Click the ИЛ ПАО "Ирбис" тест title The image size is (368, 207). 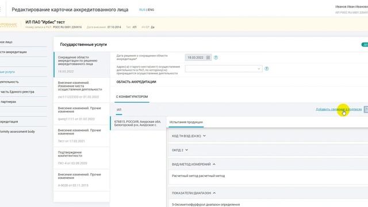click(x=45, y=22)
